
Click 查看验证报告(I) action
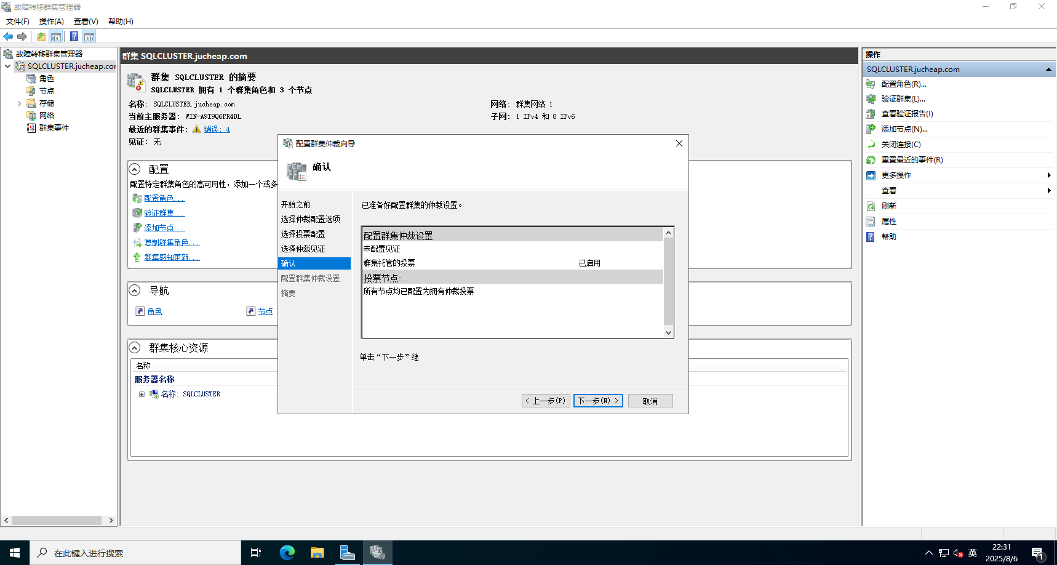907,113
